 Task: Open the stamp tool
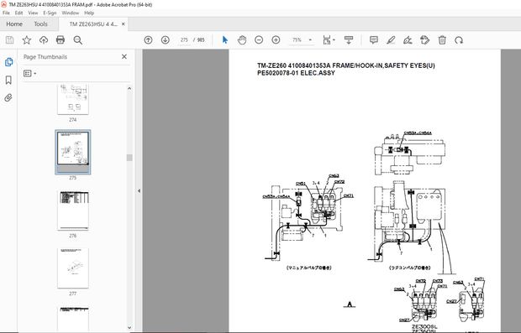tap(424, 40)
